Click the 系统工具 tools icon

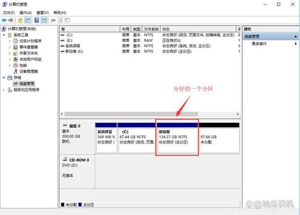point(10,35)
